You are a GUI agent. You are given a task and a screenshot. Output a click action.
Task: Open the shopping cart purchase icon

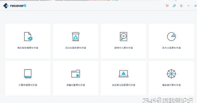point(167,6)
